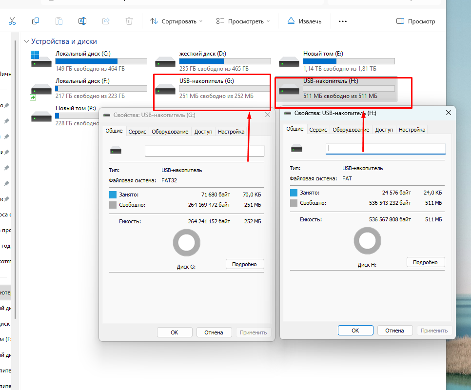Click ОК in H: properties dialog
471x390 pixels.
[x=355, y=330]
